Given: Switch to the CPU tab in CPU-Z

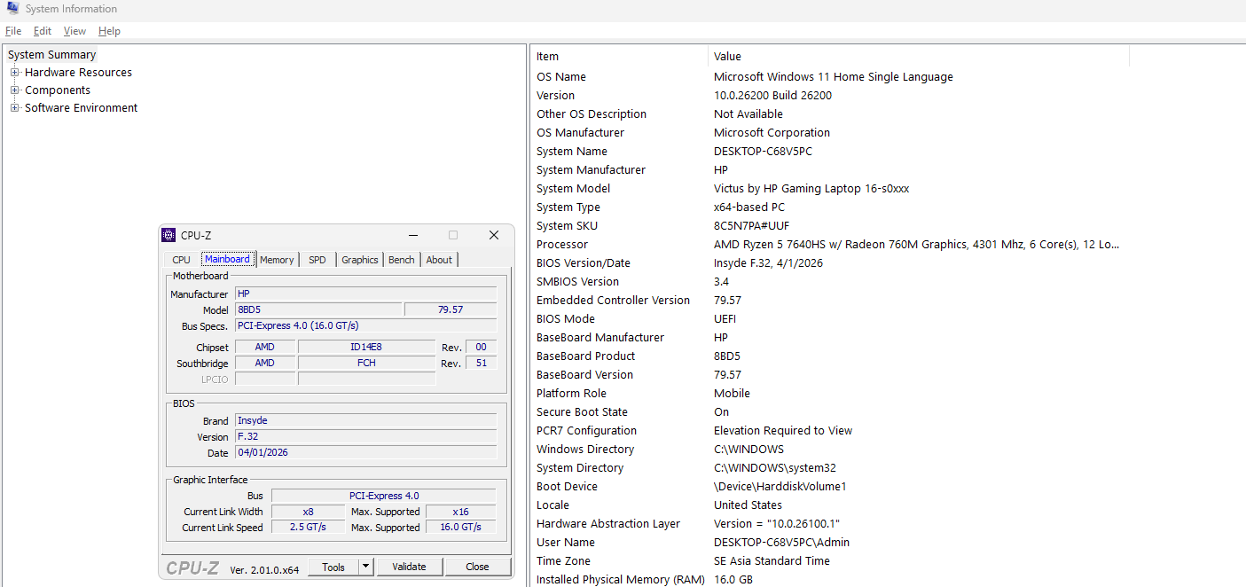Looking at the screenshot, I should pyautogui.click(x=181, y=260).
